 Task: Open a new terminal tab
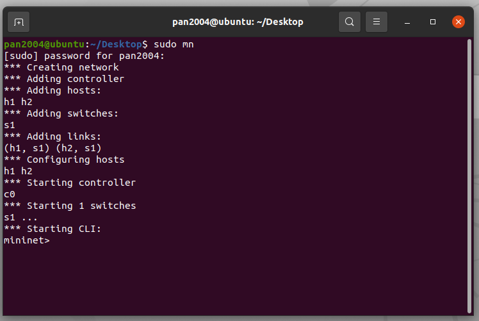(x=19, y=22)
